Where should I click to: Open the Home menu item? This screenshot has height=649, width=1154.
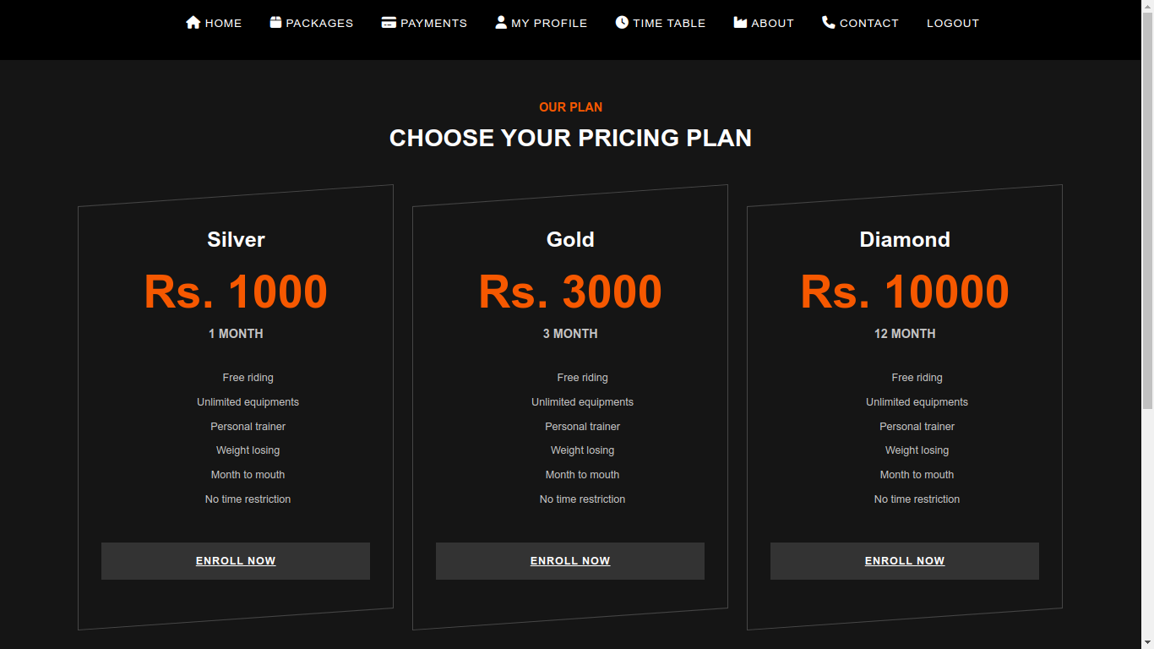coord(223,24)
